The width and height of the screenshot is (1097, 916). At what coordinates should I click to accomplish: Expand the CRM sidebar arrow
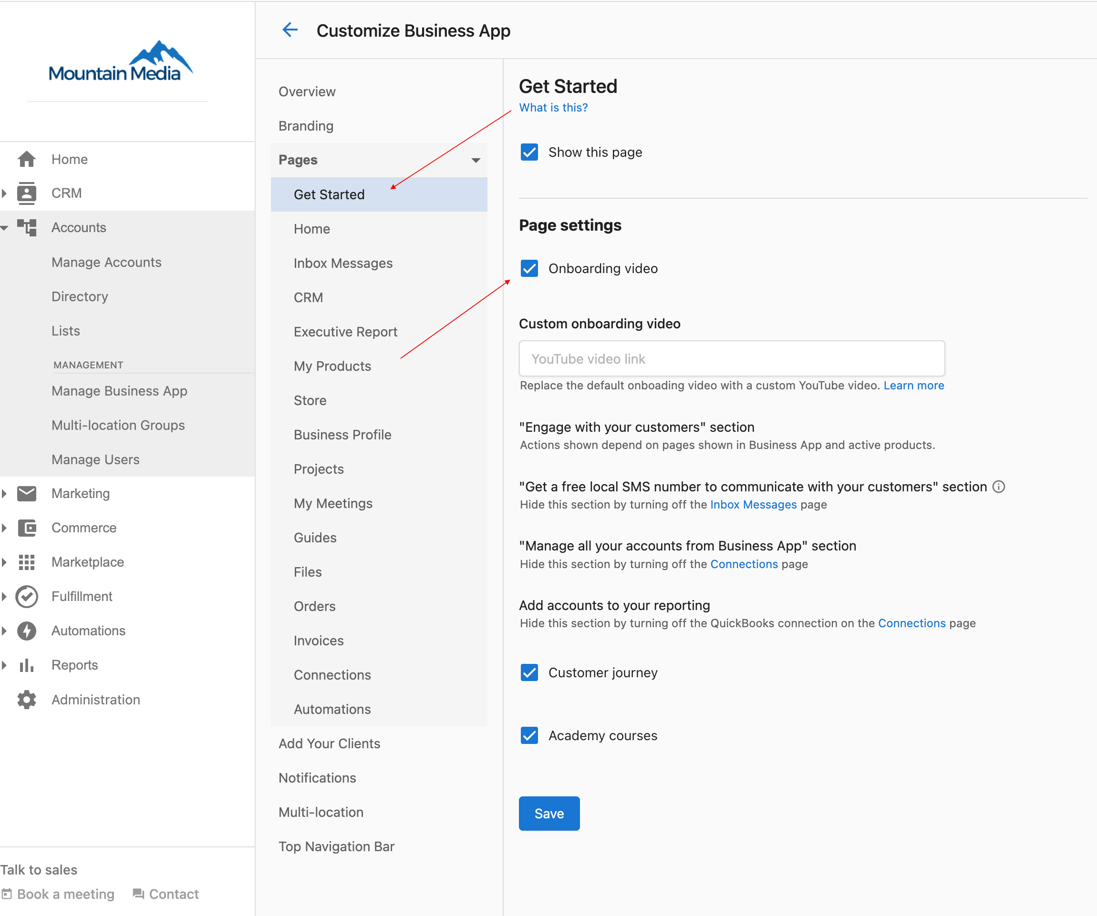pos(4,193)
